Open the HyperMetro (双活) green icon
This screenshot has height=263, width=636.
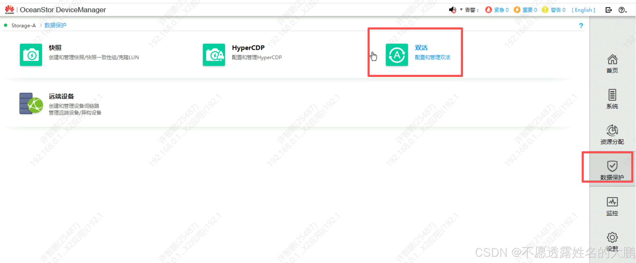coord(397,55)
